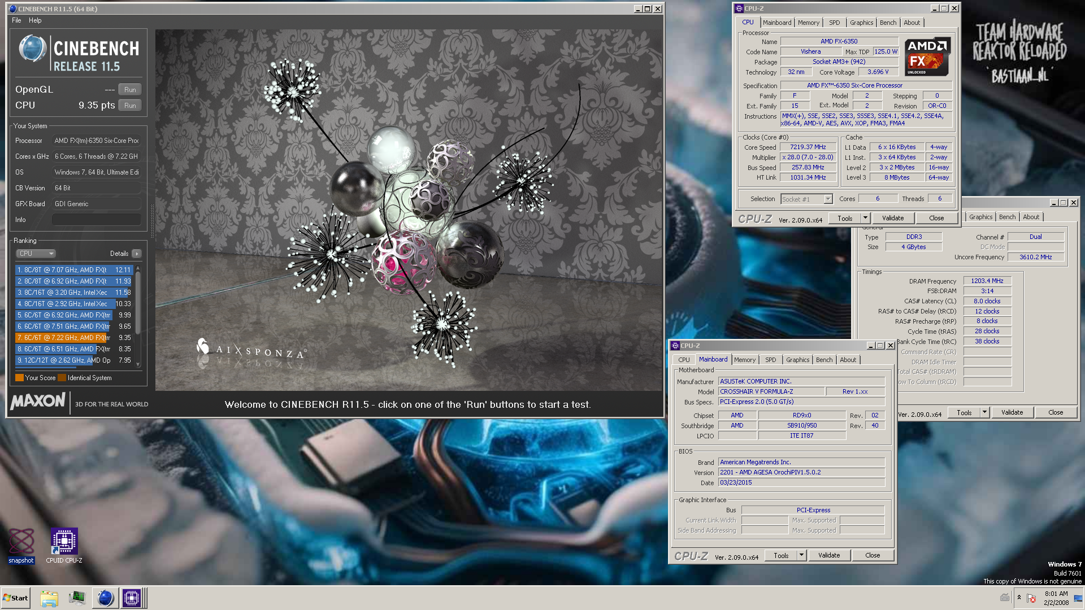The image size is (1085, 610).
Task: Open the File menu in Cinebench
Action: coord(16,20)
